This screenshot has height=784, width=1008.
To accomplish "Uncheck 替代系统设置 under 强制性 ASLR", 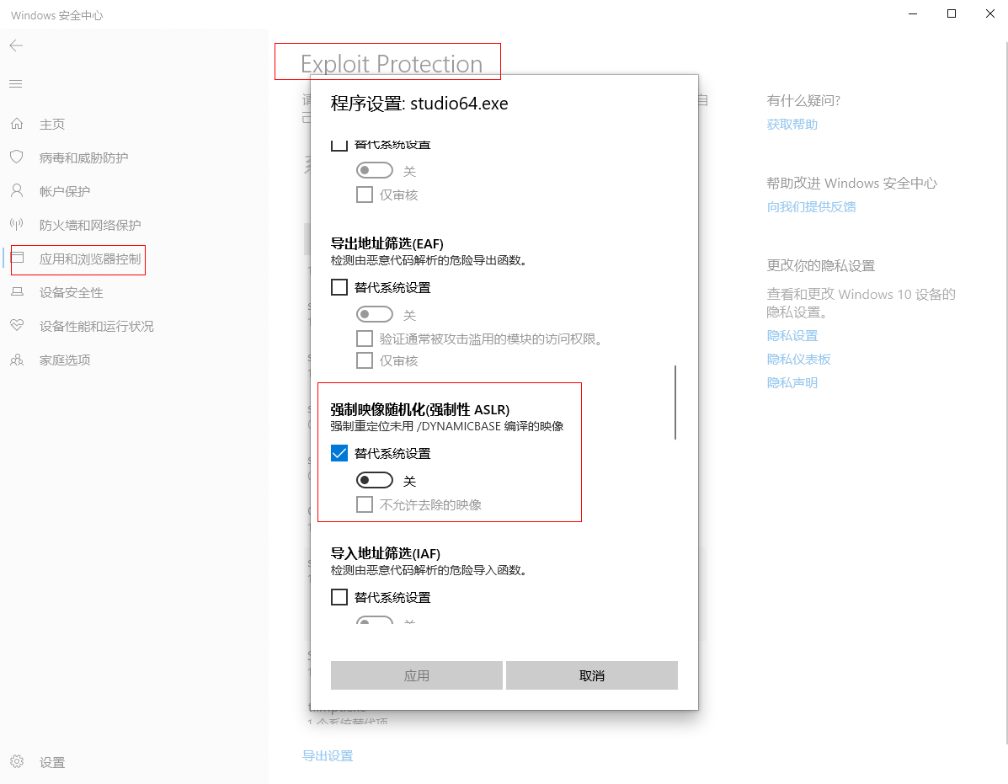I will (x=339, y=452).
